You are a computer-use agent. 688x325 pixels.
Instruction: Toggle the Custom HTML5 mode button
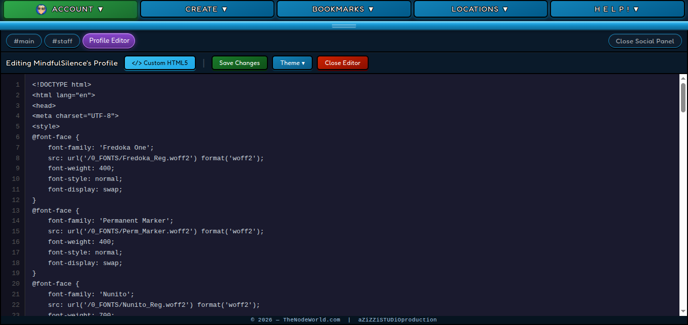160,63
